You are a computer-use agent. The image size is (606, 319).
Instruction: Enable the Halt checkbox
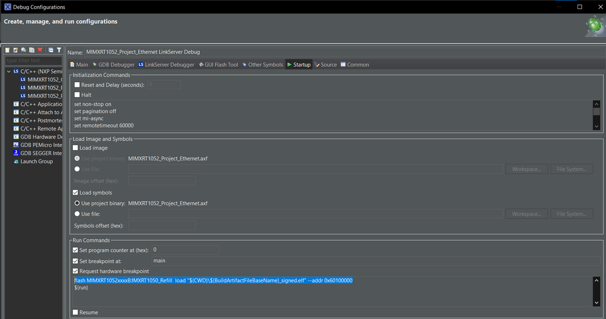[77, 95]
